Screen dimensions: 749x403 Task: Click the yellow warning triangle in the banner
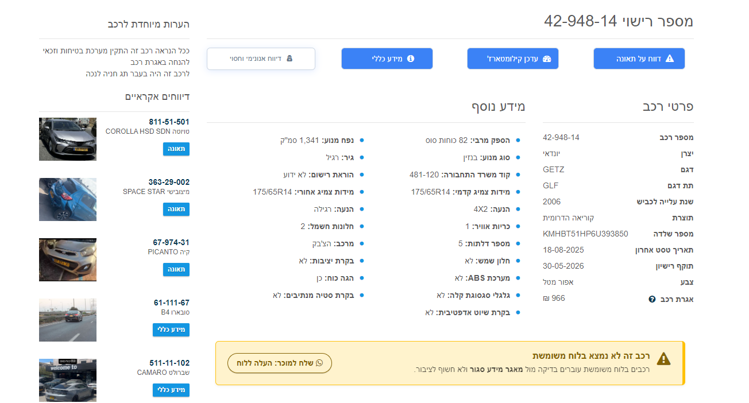pyautogui.click(x=663, y=359)
